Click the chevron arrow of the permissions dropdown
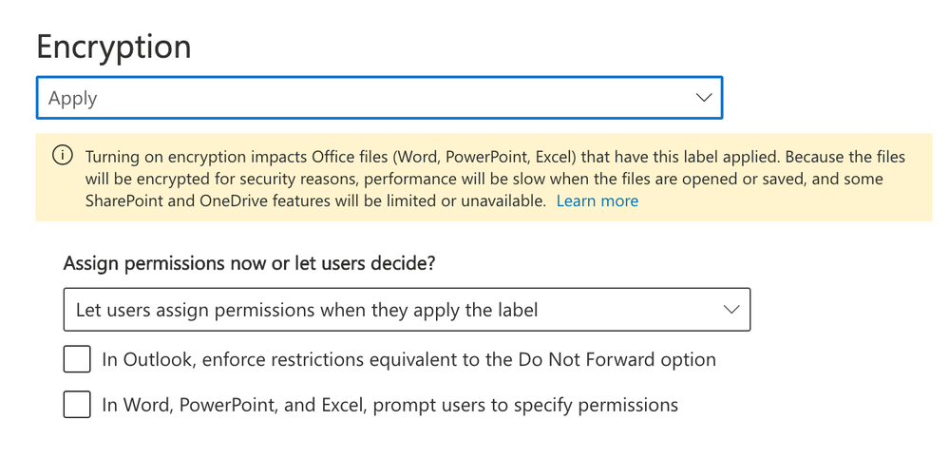Image resolution: width=949 pixels, height=458 pixels. 731,310
